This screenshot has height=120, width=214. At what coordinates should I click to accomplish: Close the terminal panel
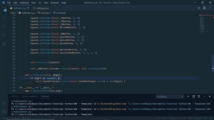pos(210,96)
